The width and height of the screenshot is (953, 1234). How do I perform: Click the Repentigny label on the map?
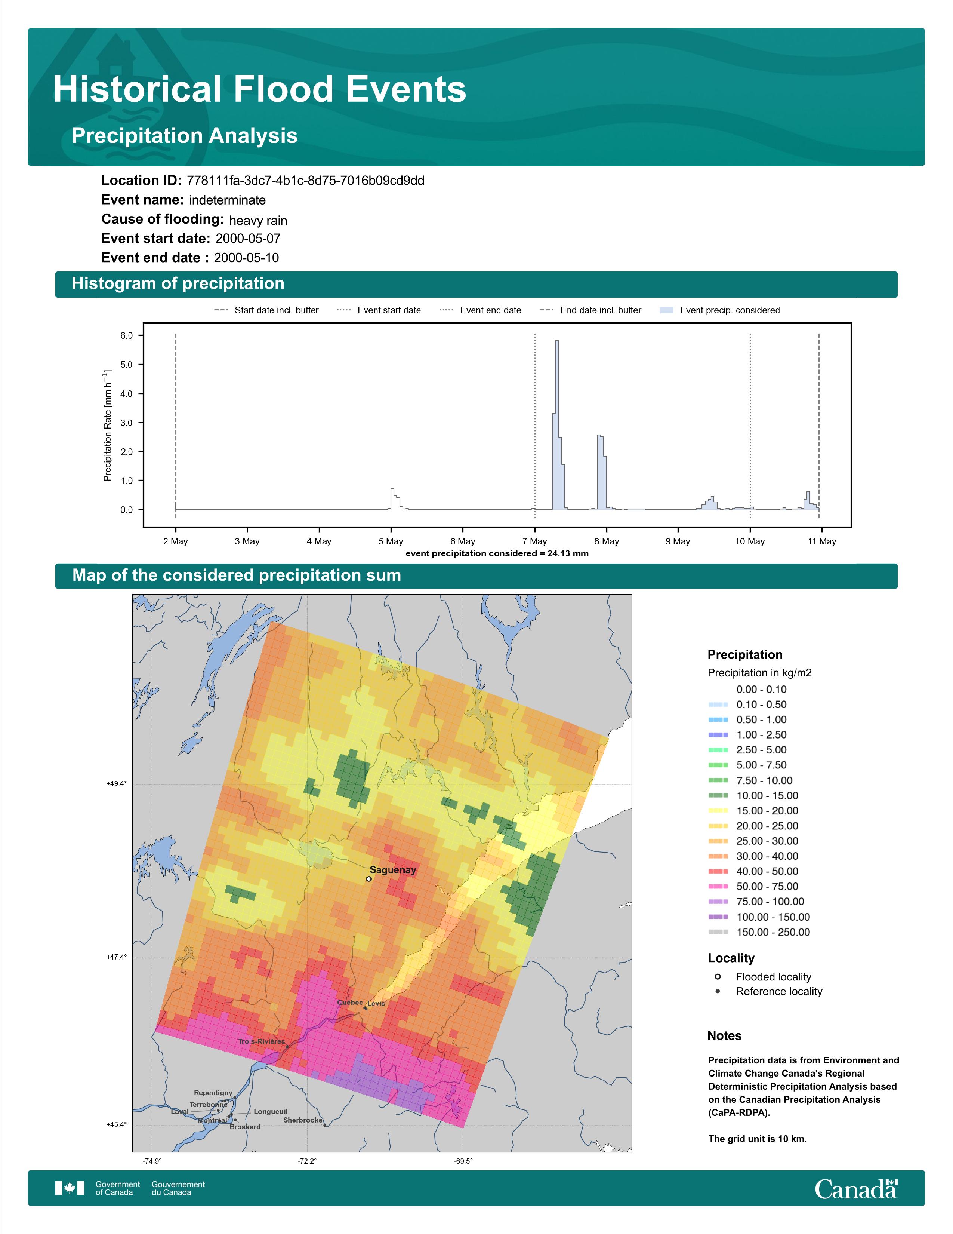[x=213, y=1093]
